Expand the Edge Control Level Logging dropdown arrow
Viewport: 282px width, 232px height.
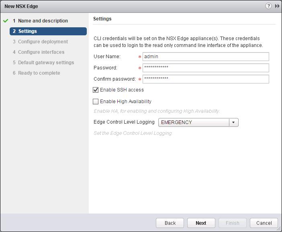pyautogui.click(x=233, y=122)
